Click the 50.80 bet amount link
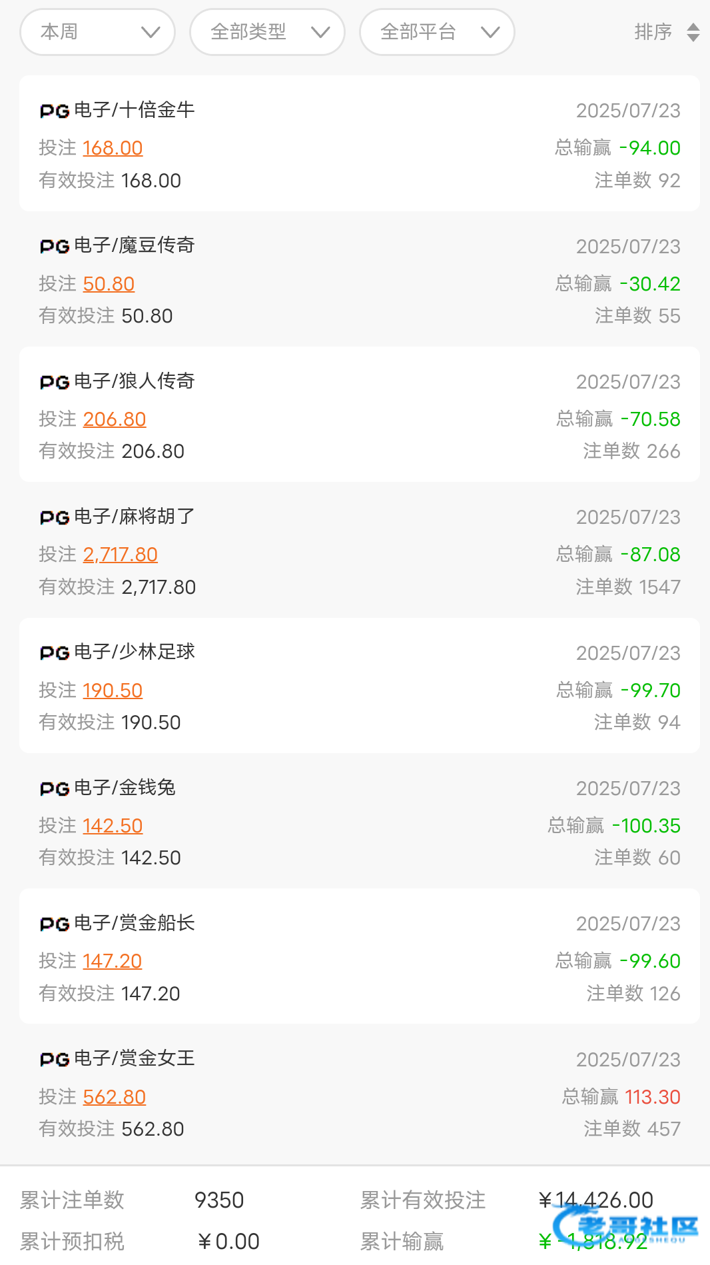Image resolution: width=710 pixels, height=1265 pixels. click(109, 284)
